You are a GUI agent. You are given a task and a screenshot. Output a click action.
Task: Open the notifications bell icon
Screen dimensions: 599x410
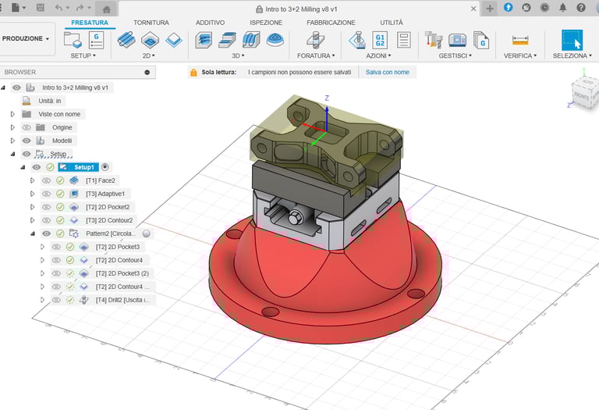pyautogui.click(x=562, y=8)
